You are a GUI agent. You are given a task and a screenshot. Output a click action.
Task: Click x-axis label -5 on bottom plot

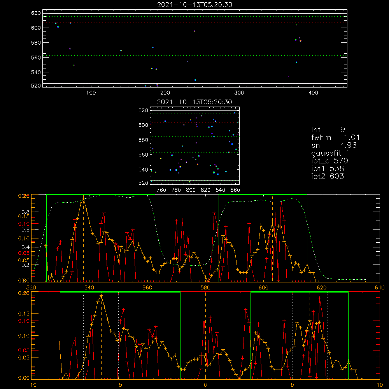118,385
